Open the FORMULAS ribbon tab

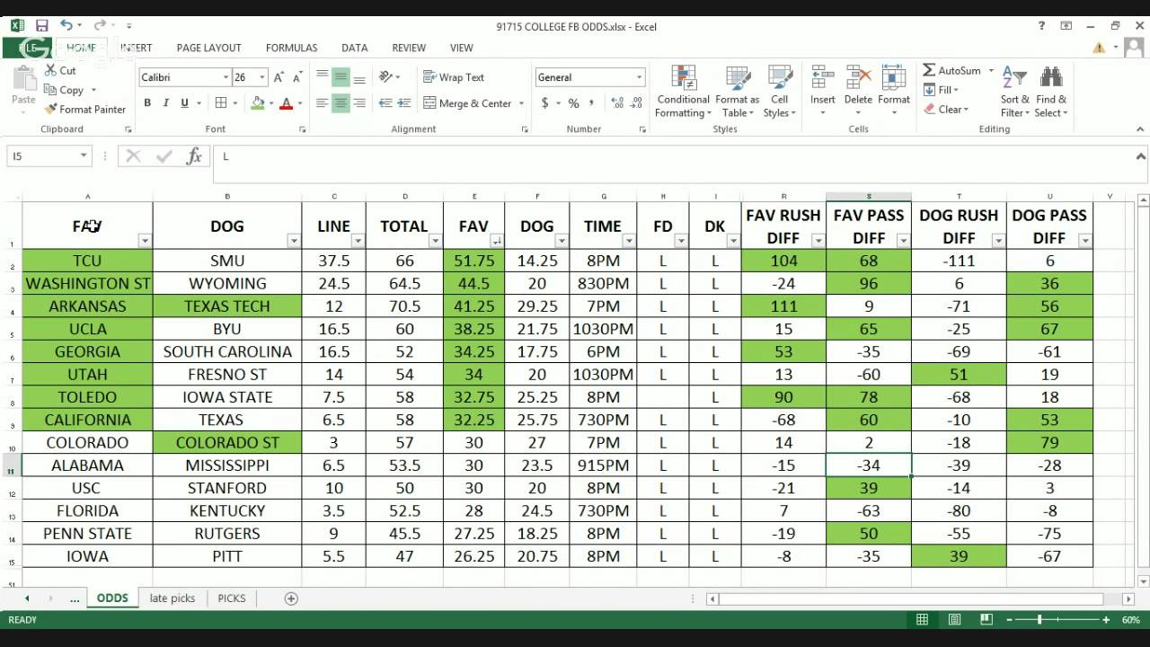point(291,48)
